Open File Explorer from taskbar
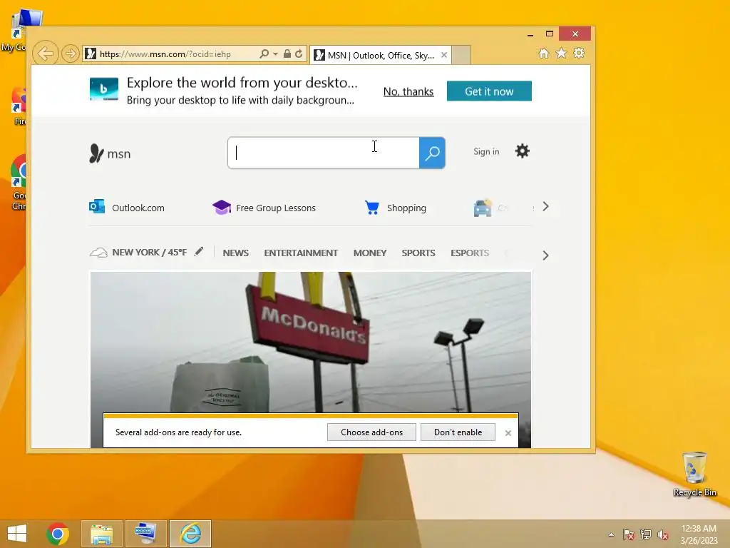 tap(102, 534)
